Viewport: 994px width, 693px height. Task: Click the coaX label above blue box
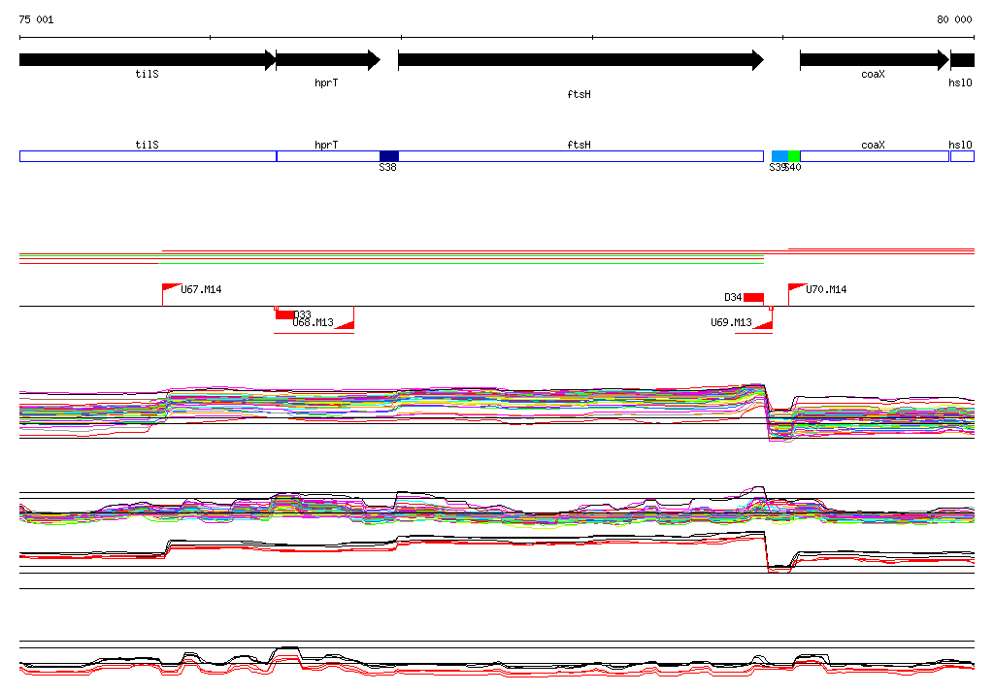(x=873, y=146)
